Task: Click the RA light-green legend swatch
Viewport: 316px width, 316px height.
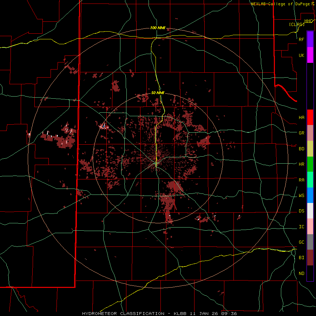Action: tap(310, 180)
